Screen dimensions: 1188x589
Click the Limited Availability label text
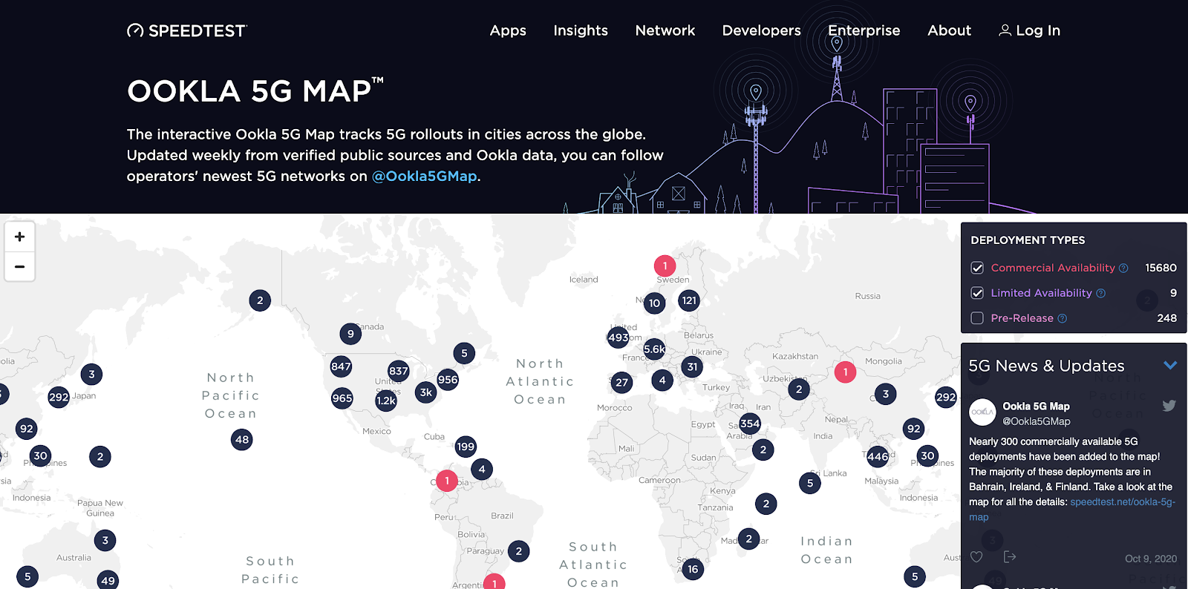[x=1041, y=293]
